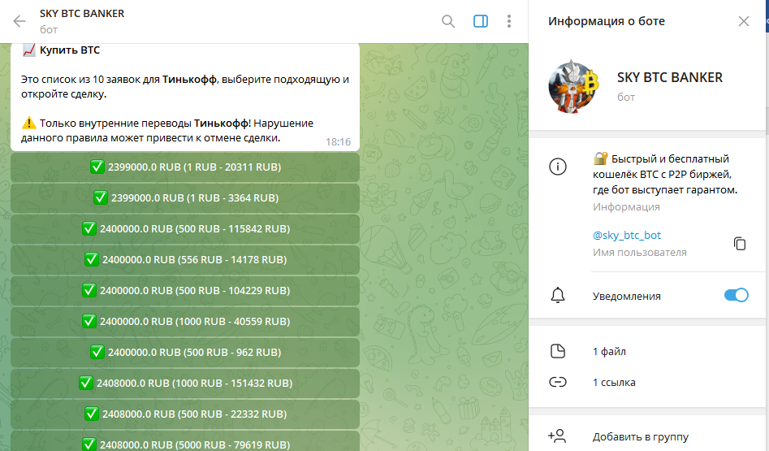
Task: Select offer 2408000.0 RUB (1000 RUB - 151432 RUB)
Action: [x=185, y=384]
